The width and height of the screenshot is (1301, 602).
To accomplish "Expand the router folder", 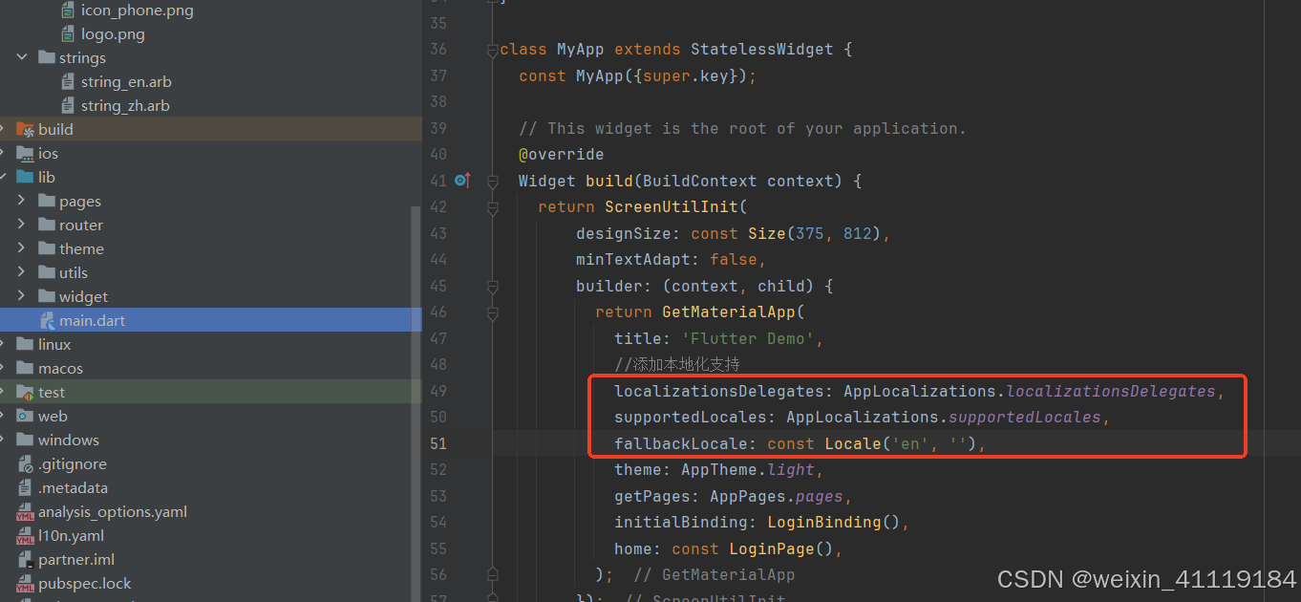I will coord(21,225).
